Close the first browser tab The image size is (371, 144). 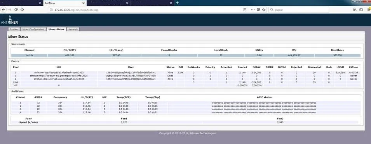pos(40,3)
